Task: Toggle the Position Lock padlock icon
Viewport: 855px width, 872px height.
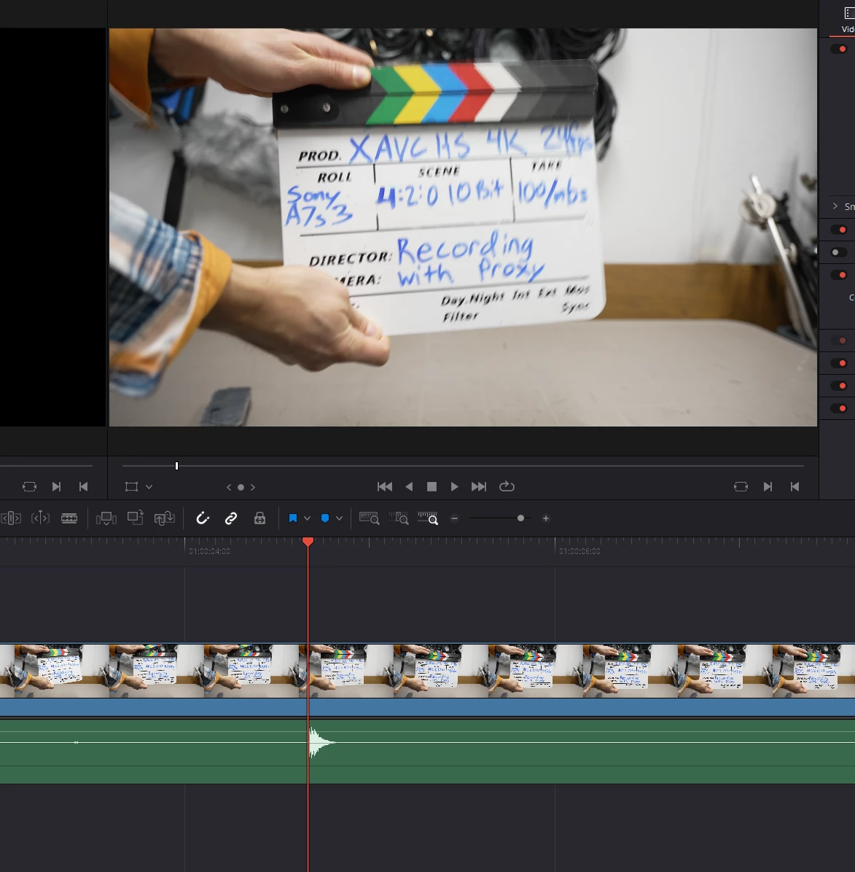Action: (259, 518)
